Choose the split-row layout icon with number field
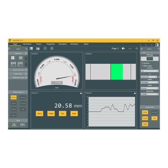 coord(13,64)
